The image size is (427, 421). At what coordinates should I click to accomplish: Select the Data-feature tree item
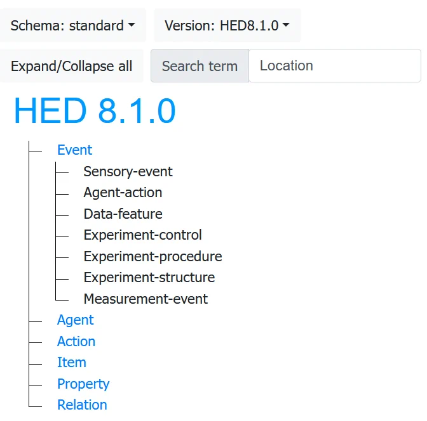[x=123, y=214]
